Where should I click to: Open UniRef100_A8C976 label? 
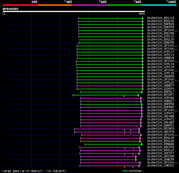[x=161, y=147]
